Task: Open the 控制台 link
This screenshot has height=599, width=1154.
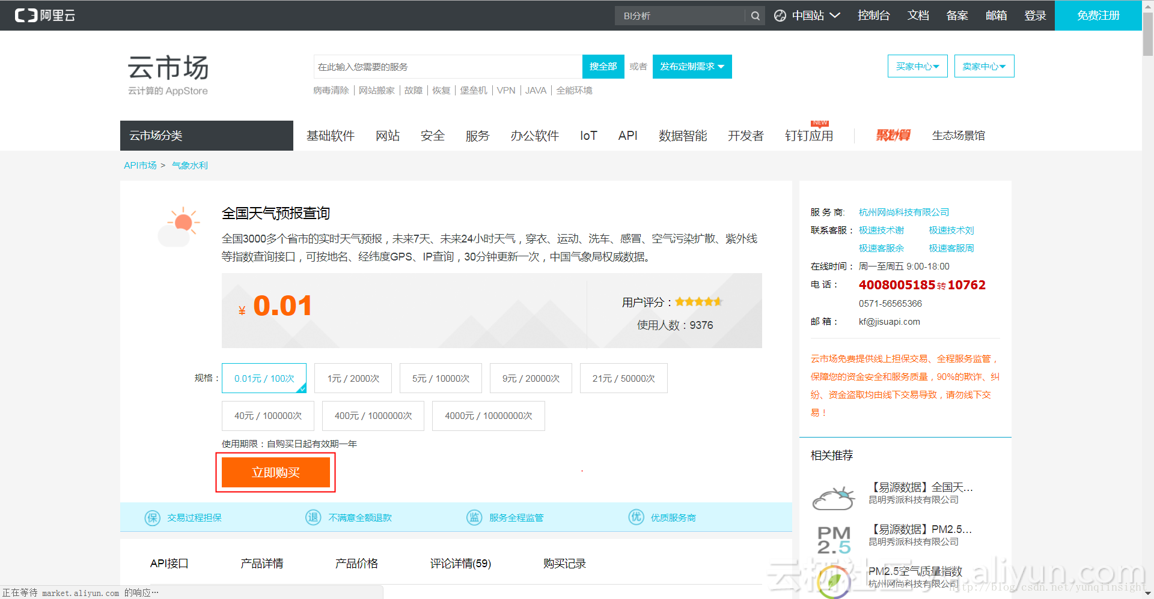Action: 873,16
